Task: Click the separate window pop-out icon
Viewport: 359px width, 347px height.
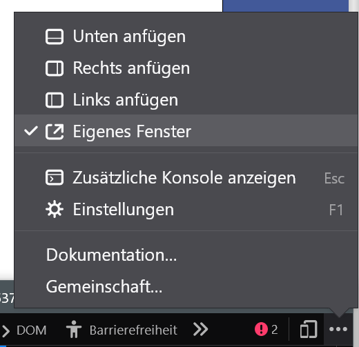Action: click(x=55, y=132)
